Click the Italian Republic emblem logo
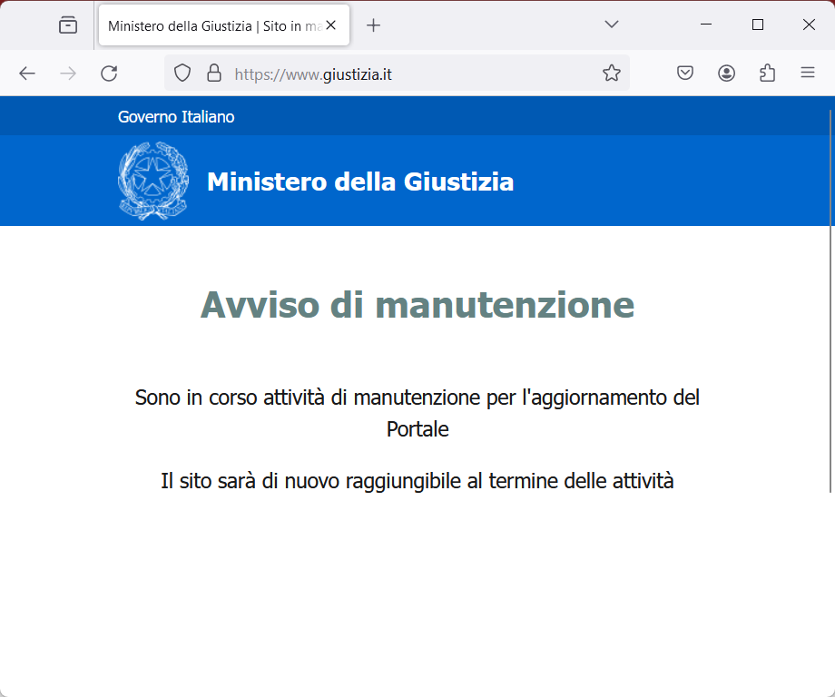The width and height of the screenshot is (835, 697). [152, 182]
